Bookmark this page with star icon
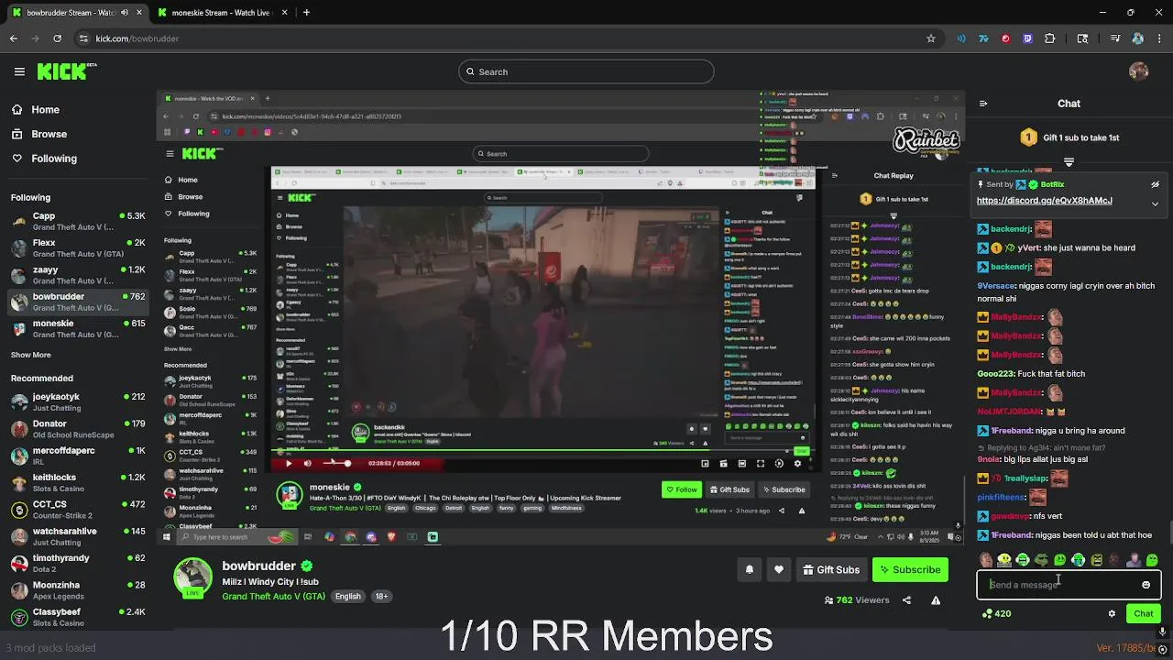 (x=931, y=38)
